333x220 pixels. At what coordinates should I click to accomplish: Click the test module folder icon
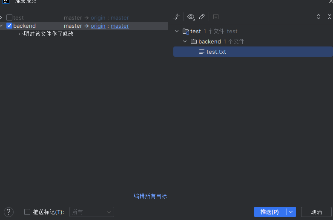[x=186, y=31]
